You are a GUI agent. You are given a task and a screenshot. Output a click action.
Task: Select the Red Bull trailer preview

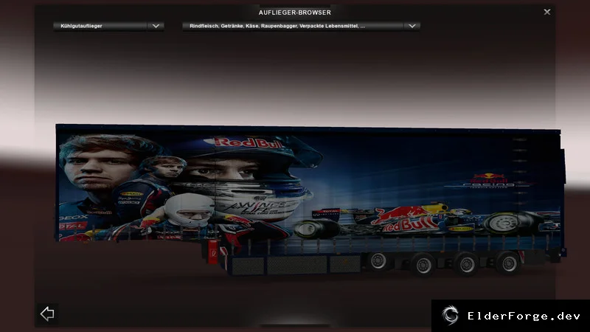[310, 199]
